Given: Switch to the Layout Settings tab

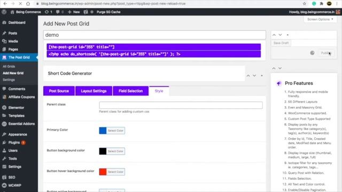Looking at the screenshot, I should (94, 91).
